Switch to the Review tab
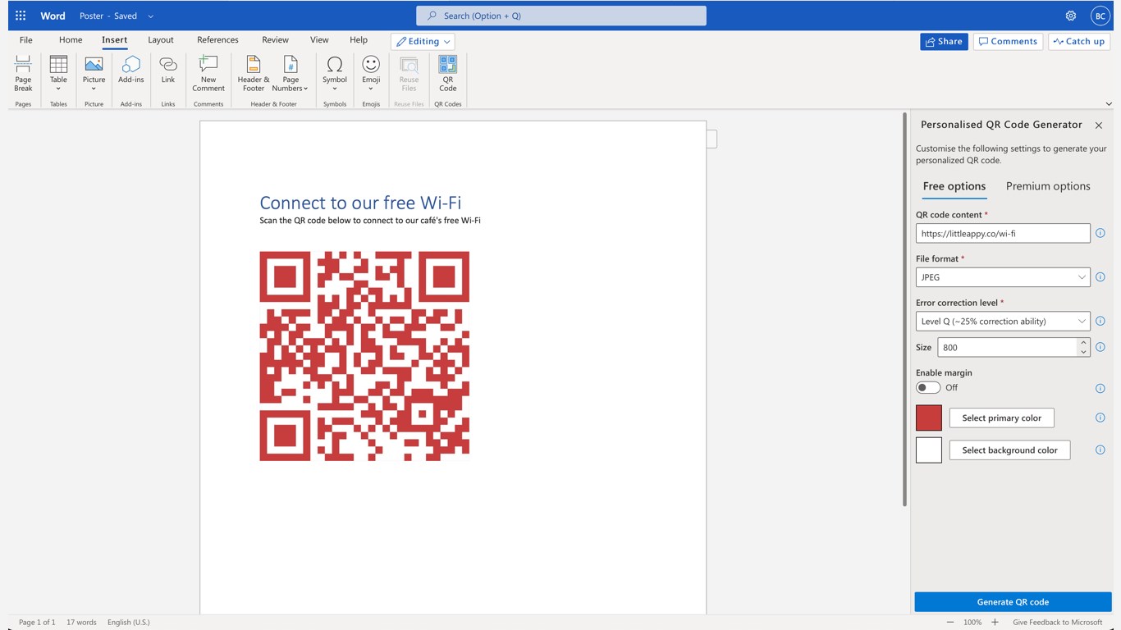 275,40
